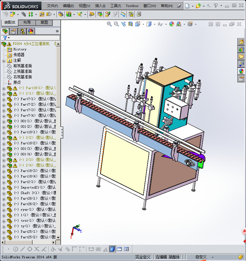246x261 pixels.
Task: Open FeatureManager design tree tab
Action: [x=5, y=31]
